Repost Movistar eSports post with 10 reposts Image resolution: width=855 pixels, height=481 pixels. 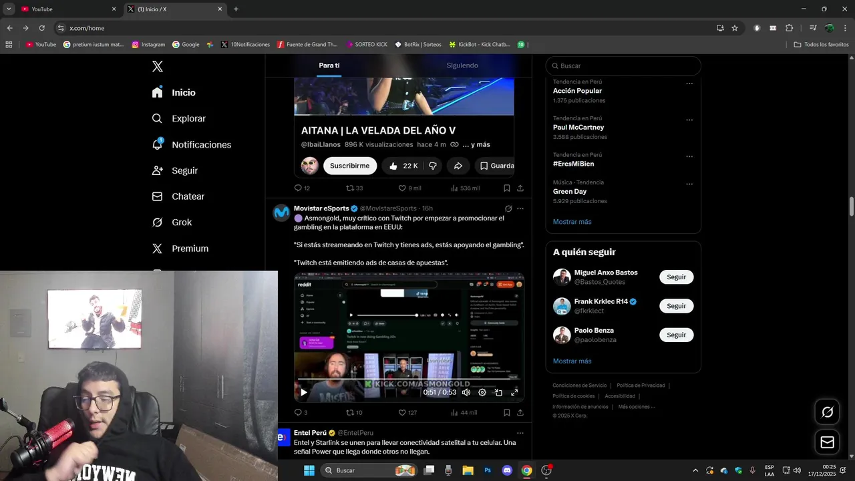coord(354,413)
